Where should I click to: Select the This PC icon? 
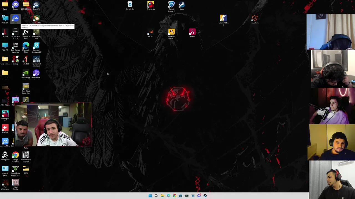(5, 47)
